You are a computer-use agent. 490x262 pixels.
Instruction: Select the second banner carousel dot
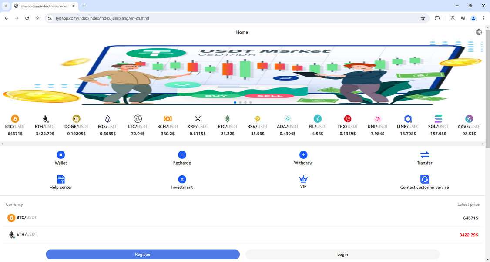(x=240, y=103)
